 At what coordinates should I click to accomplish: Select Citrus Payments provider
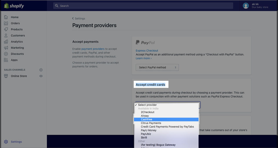tap(166, 123)
